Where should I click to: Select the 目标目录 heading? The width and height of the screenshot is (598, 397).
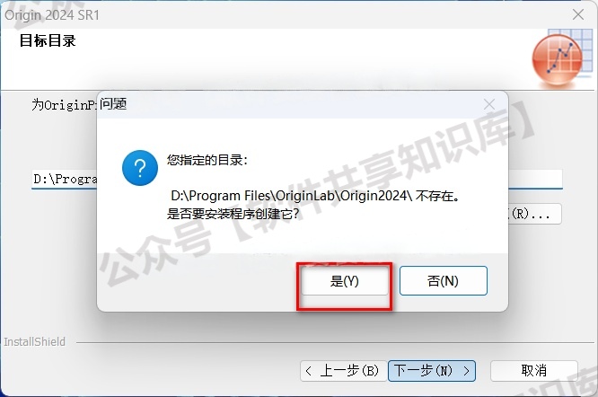[48, 40]
